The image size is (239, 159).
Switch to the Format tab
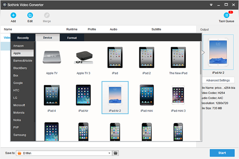[72, 38]
